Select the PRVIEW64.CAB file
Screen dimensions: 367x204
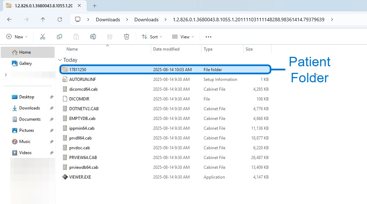point(165,158)
